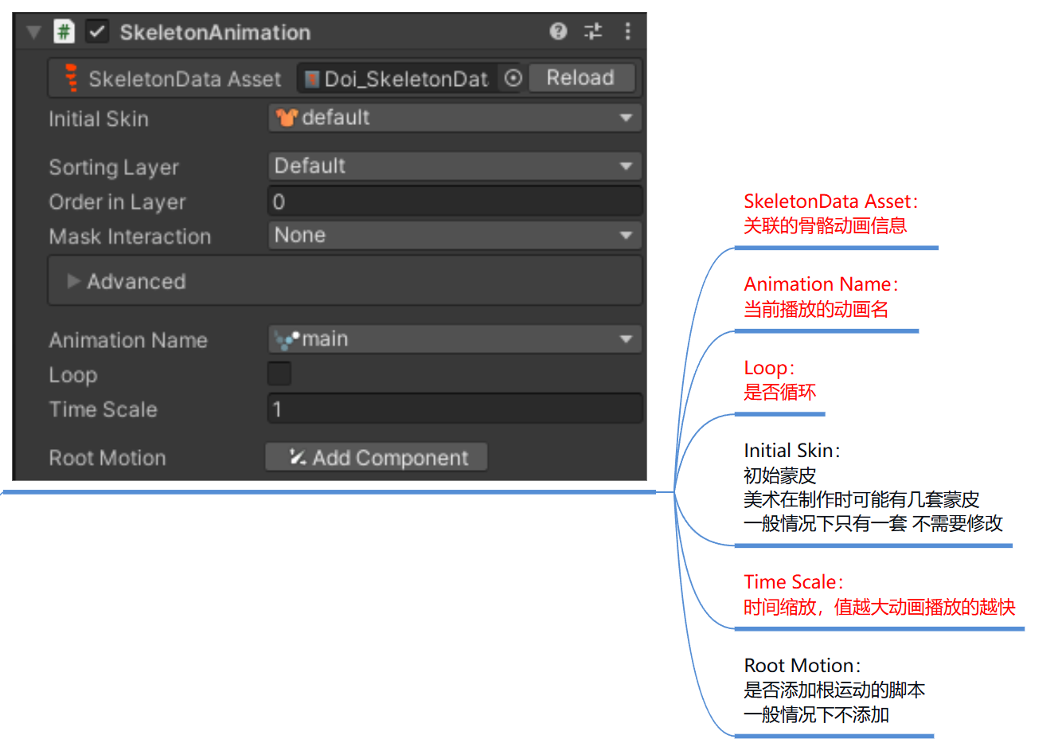Click the Order in Layer label
This screenshot has width=1062, height=743.
coord(117,202)
